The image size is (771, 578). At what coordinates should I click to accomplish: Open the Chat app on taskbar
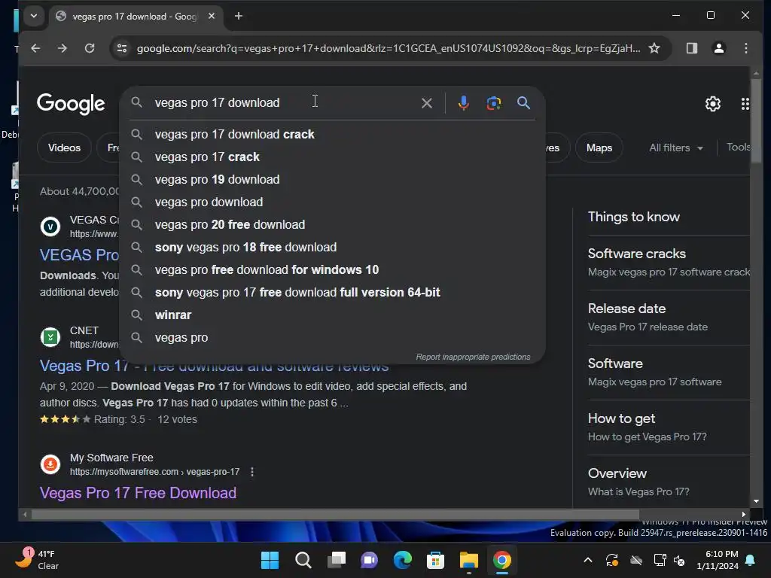point(369,560)
